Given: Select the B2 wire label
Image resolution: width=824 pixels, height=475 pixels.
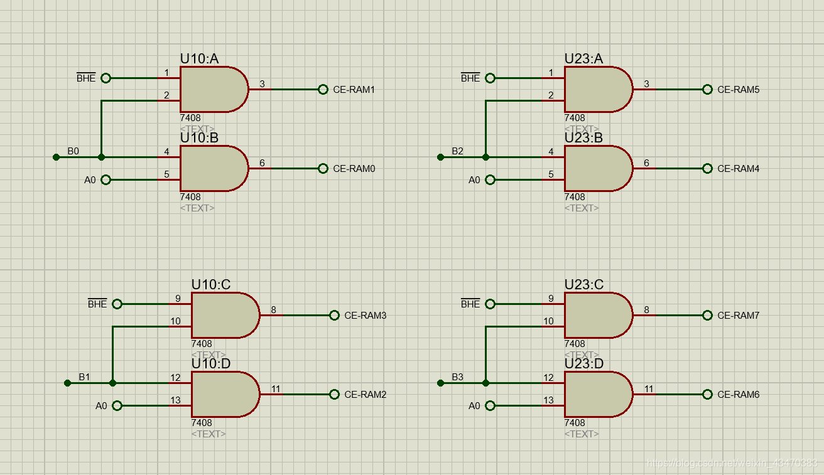Looking at the screenshot, I should [458, 151].
